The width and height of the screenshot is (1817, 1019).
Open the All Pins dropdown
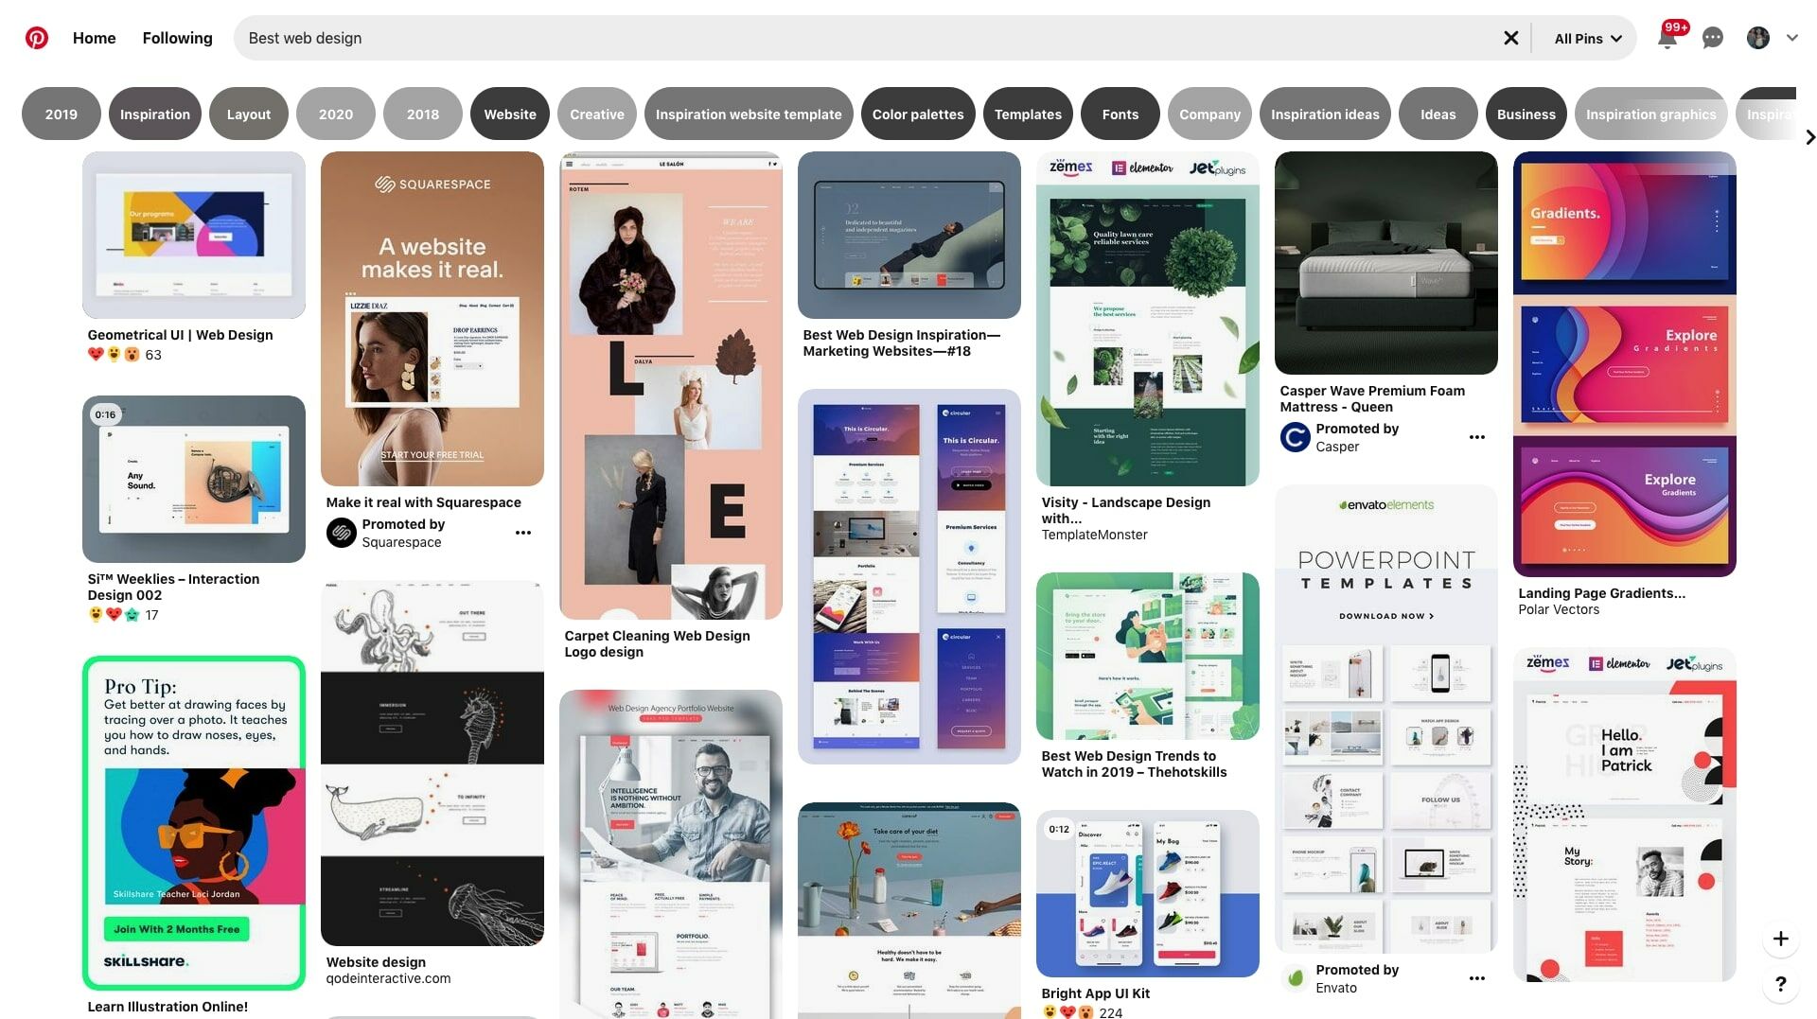[1585, 39]
